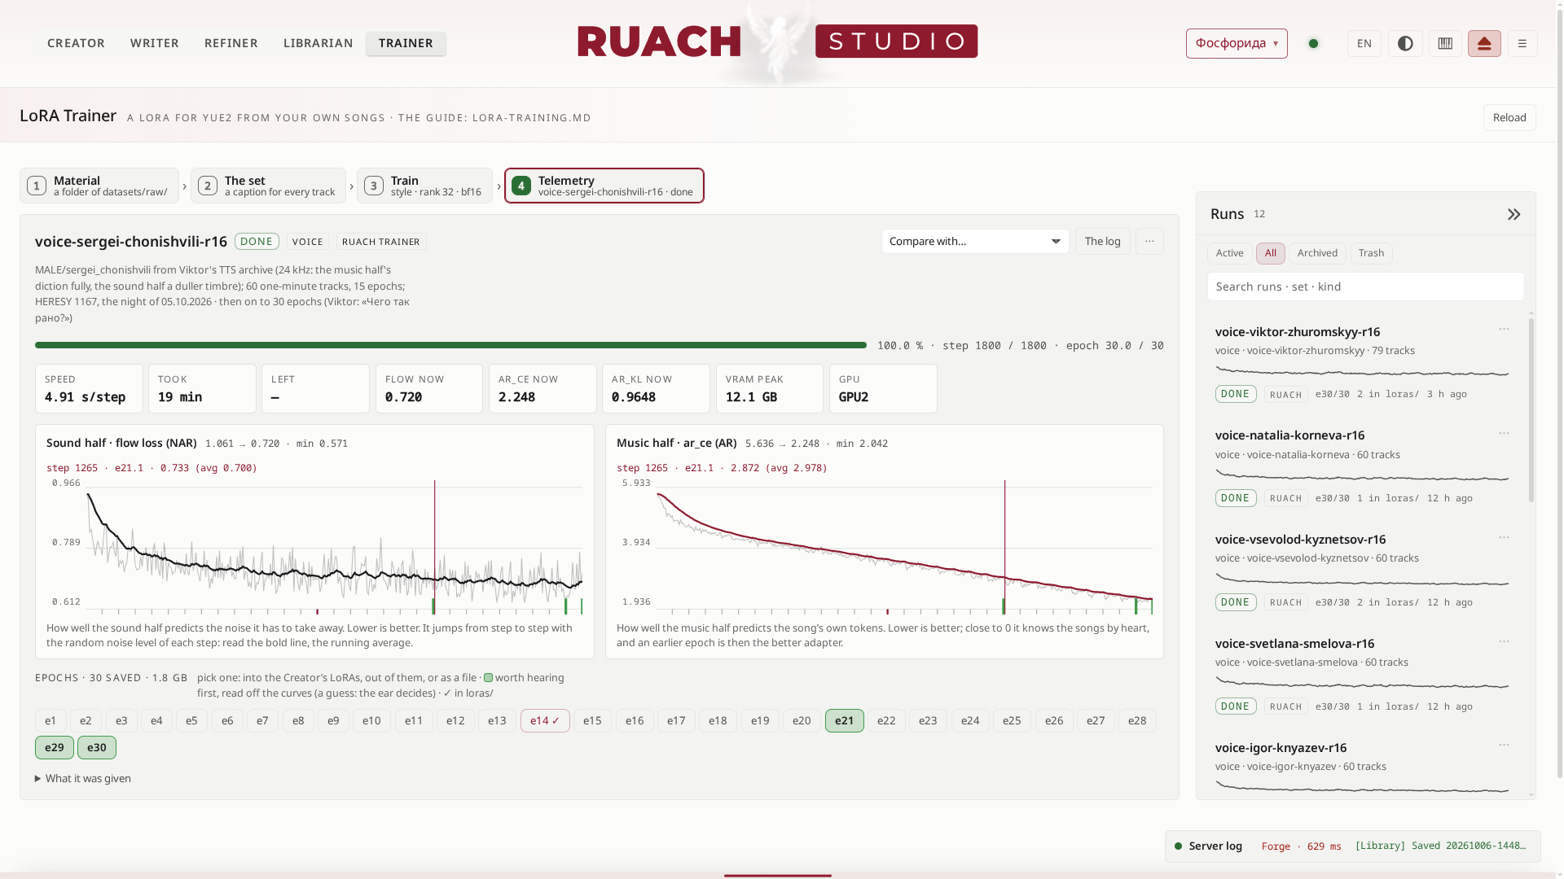Show Trash runs filter
This screenshot has height=879, width=1564.
click(1371, 253)
